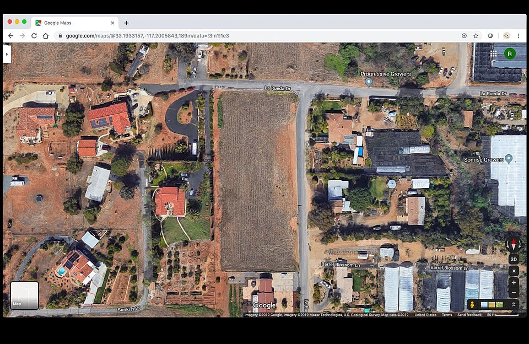Switch to Map view thumbnail
Viewport: 529px width, 344px height.
(x=24, y=295)
